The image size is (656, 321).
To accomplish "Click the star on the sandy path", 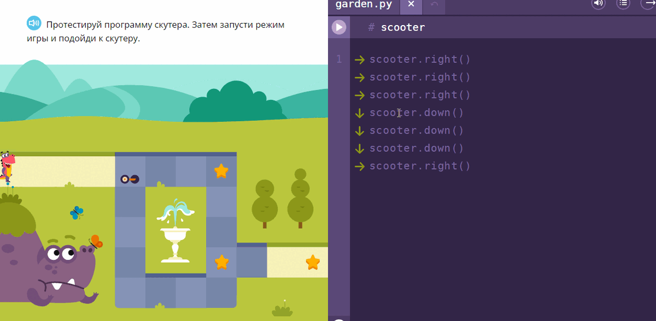I will pos(313,263).
